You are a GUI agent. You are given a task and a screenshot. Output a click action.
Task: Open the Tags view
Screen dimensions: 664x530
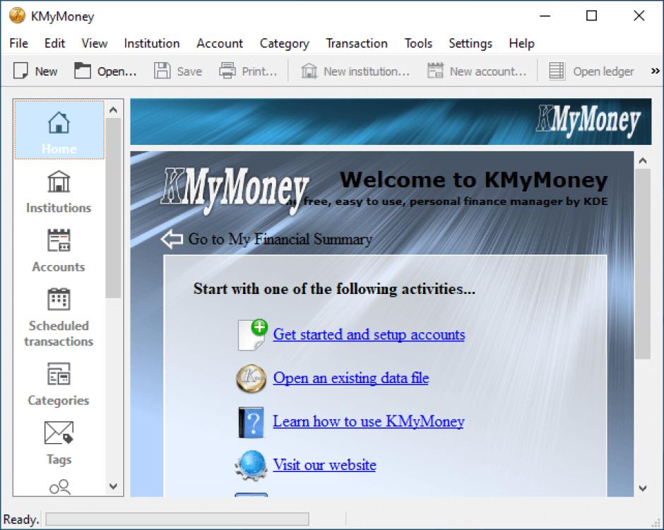[x=59, y=442]
